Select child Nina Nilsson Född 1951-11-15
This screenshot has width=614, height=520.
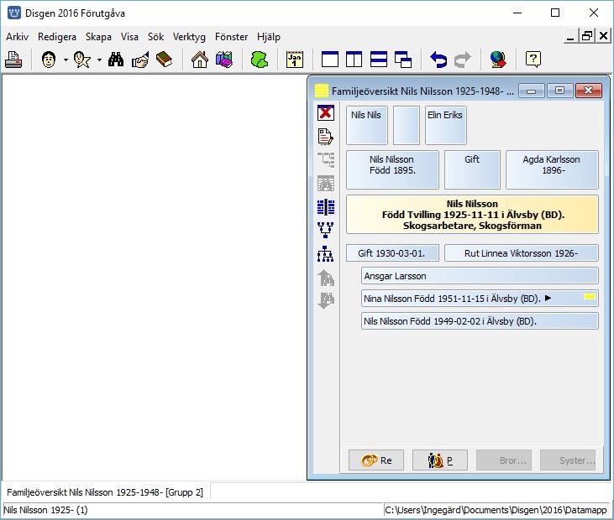480,299
